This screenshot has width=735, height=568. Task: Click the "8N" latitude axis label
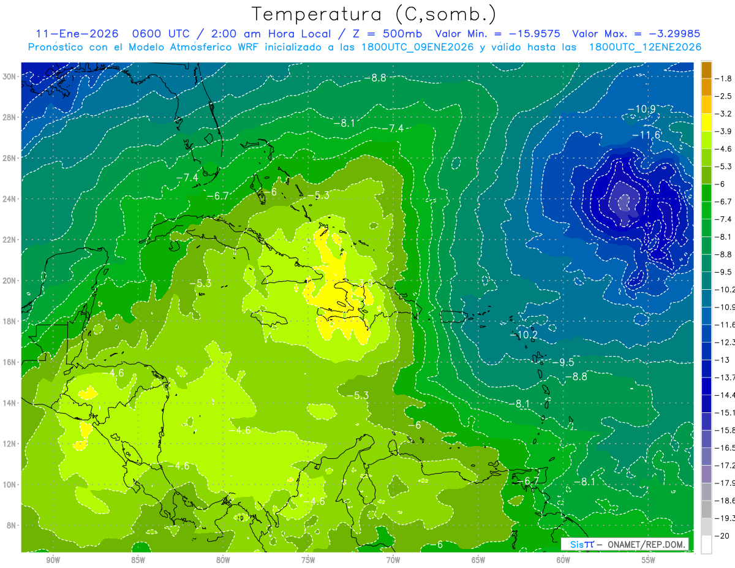12,525
